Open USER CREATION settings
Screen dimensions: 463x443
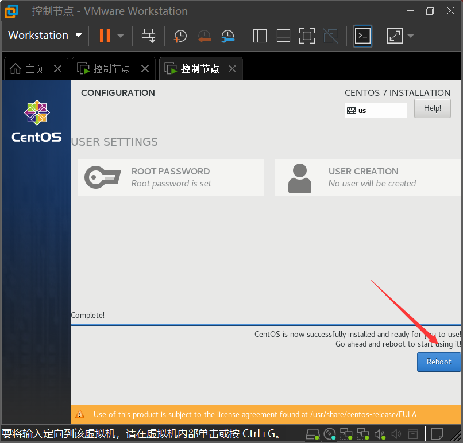tap(368, 177)
